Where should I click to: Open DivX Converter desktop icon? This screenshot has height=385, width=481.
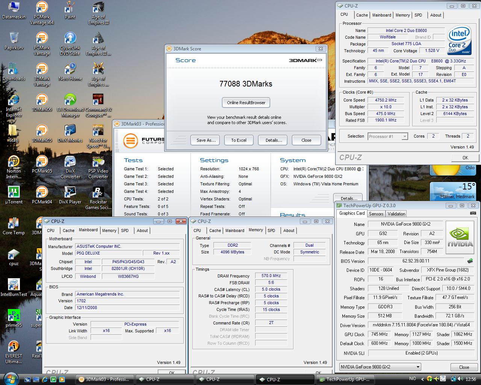(x=70, y=167)
